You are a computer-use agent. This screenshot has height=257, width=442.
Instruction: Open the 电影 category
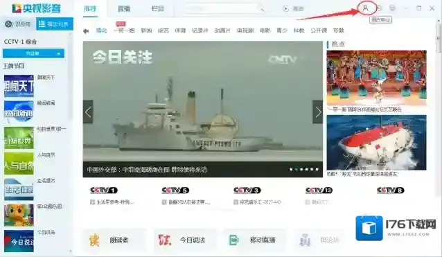click(265, 30)
